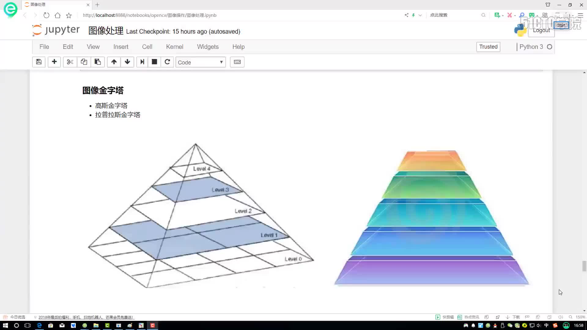587x330 pixels.
Task: Open a new browser tab
Action: (x=97, y=5)
